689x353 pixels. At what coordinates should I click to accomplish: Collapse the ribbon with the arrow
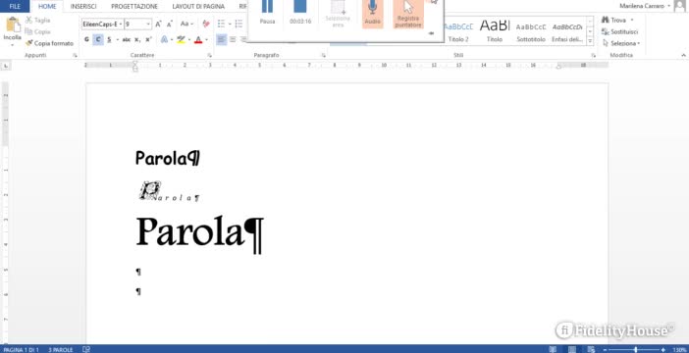(x=683, y=55)
